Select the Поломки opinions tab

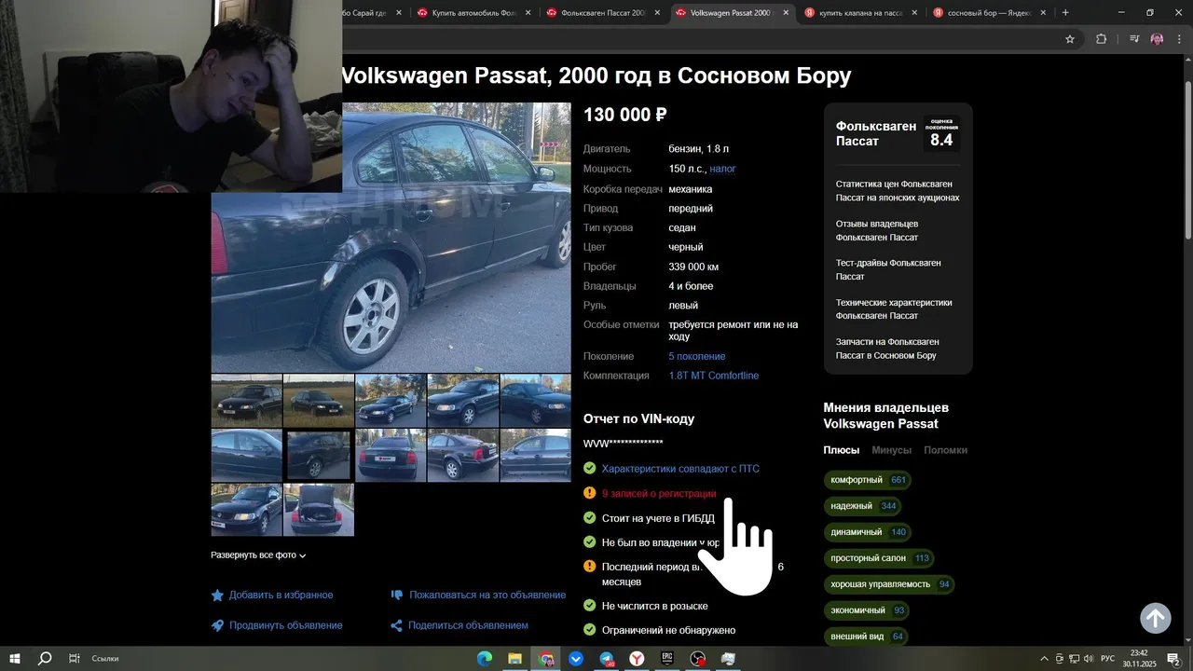point(945,450)
